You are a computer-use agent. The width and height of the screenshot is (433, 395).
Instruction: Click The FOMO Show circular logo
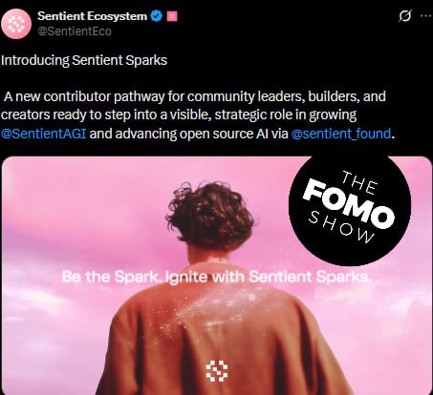(350, 205)
